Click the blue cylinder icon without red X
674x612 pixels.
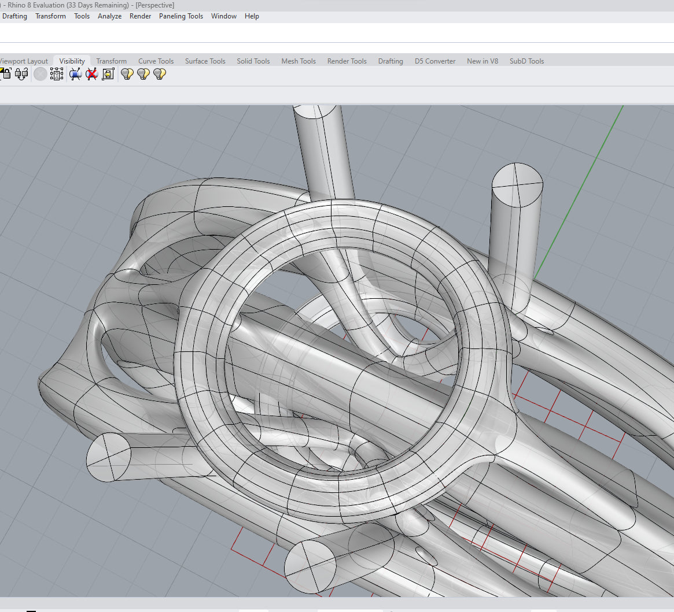point(75,74)
